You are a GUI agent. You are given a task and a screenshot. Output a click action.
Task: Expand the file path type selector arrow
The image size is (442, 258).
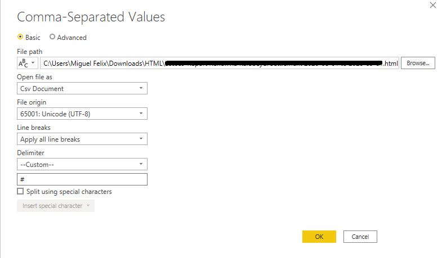(x=33, y=63)
